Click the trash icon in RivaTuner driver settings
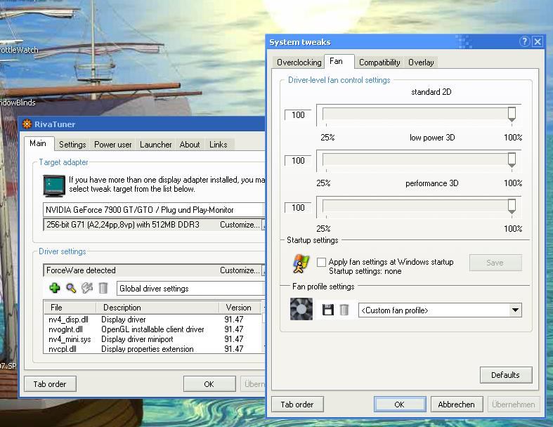553x427 pixels. pos(103,288)
